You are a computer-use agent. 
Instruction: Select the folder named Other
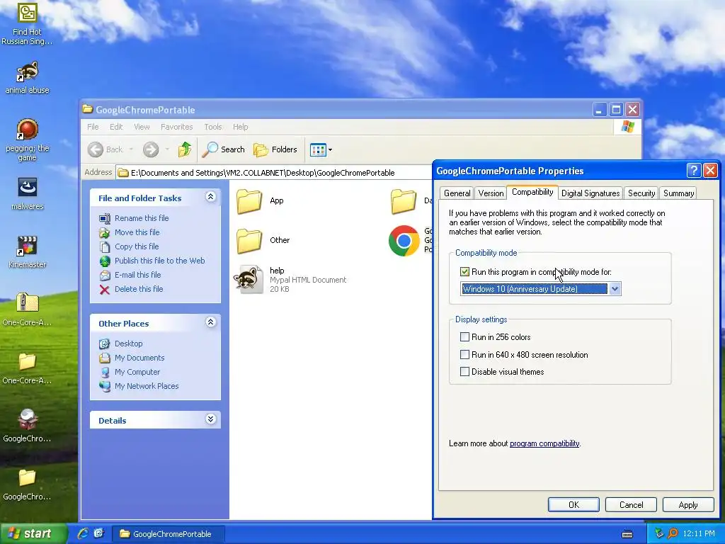point(263,241)
